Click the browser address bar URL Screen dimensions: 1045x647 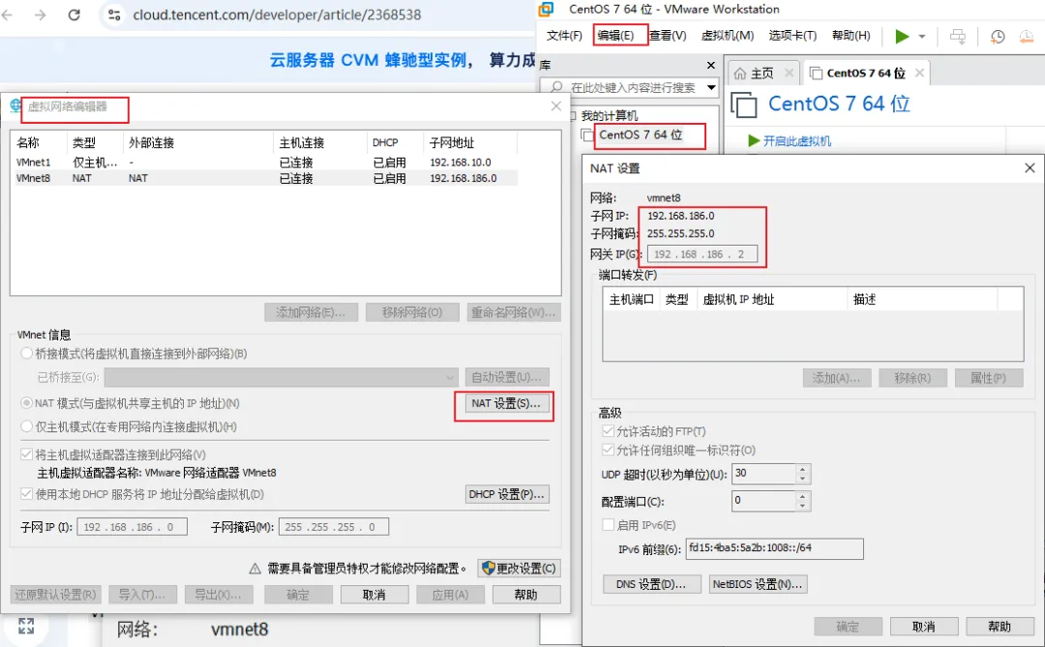(277, 15)
